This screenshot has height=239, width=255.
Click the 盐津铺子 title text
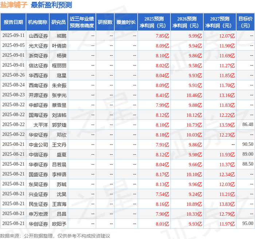tap(14, 5)
